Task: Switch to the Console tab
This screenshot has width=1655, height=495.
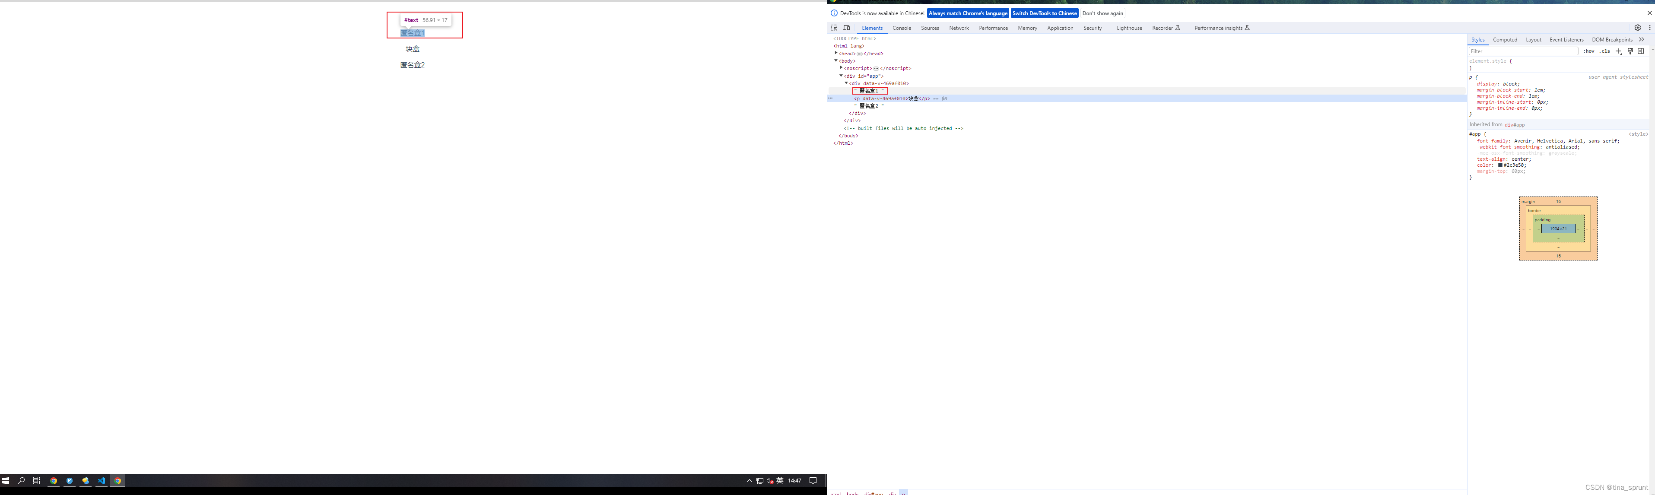Action: click(x=902, y=28)
